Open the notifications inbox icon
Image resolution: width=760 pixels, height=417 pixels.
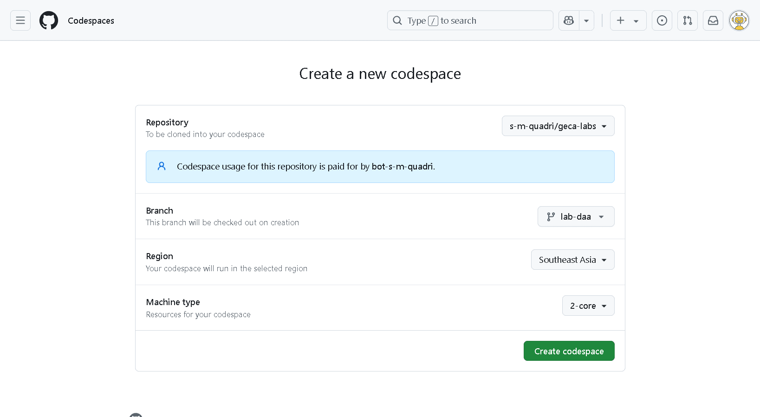click(713, 20)
